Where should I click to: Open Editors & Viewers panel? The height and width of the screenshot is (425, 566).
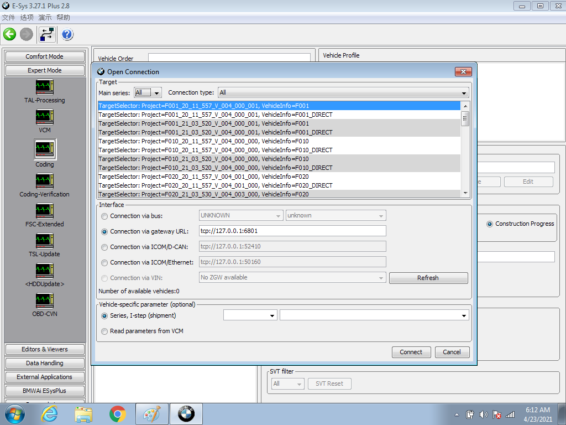[x=45, y=350]
